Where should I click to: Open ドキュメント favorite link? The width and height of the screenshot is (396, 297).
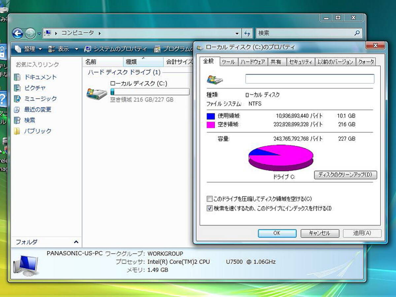[40, 77]
